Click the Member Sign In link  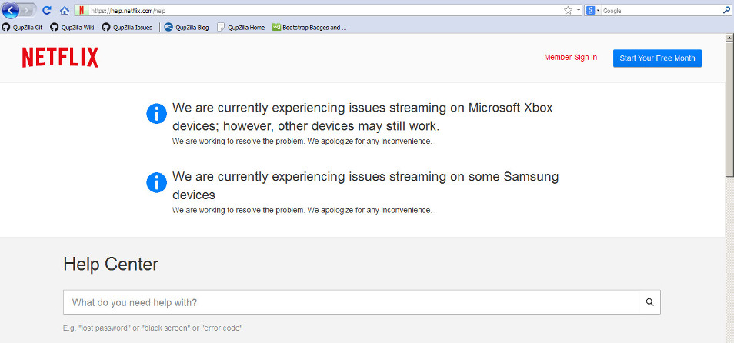570,58
